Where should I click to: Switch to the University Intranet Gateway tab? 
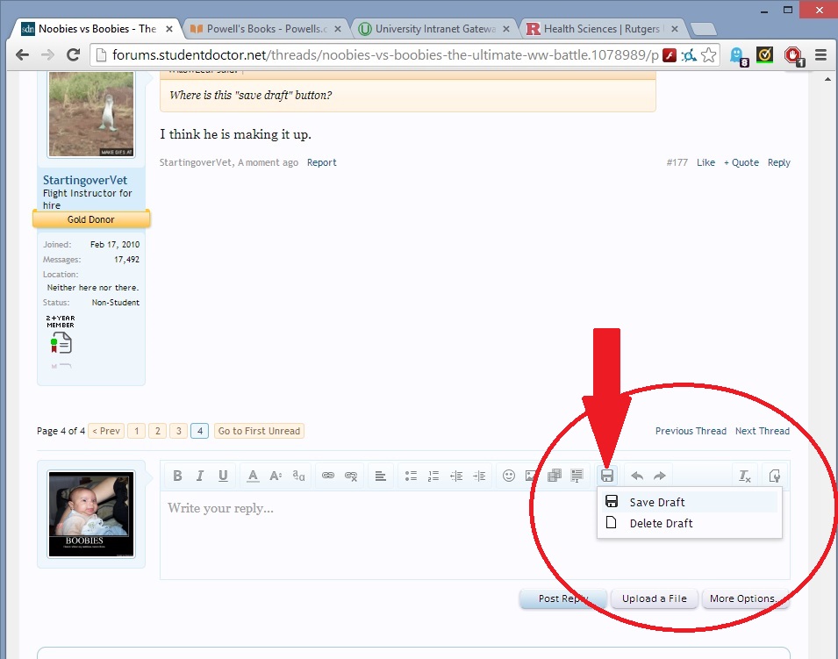(x=434, y=29)
